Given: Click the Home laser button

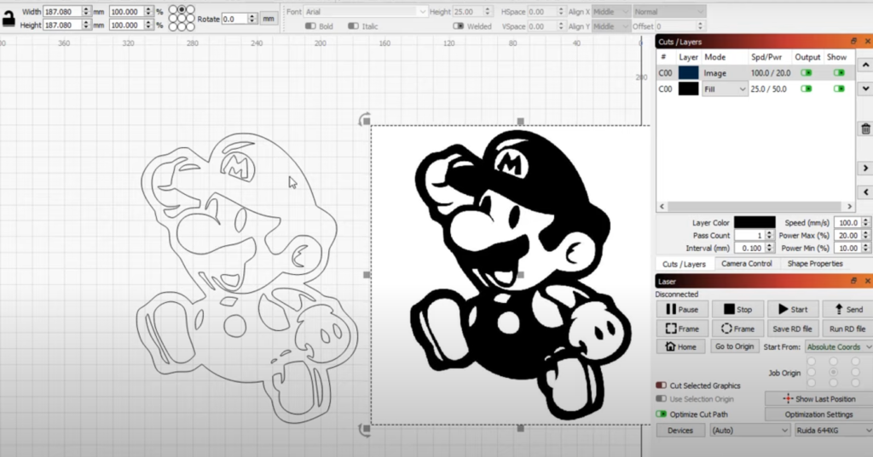Looking at the screenshot, I should point(680,346).
